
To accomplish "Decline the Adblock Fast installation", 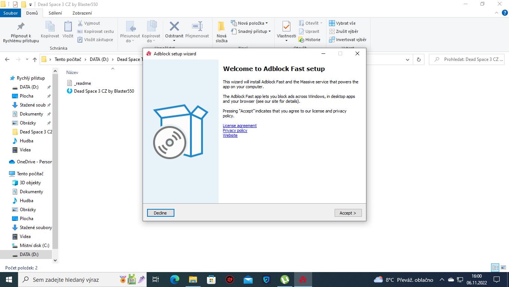I will click(x=160, y=213).
